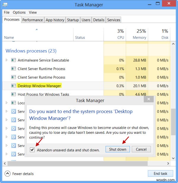The height and width of the screenshot is (183, 178).
Task: Click the horizontal scrollbar right arrow
Action: pyautogui.click(x=168, y=163)
